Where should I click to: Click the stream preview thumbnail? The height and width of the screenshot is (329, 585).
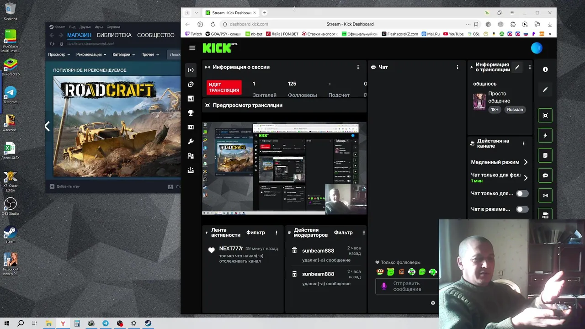(x=284, y=168)
